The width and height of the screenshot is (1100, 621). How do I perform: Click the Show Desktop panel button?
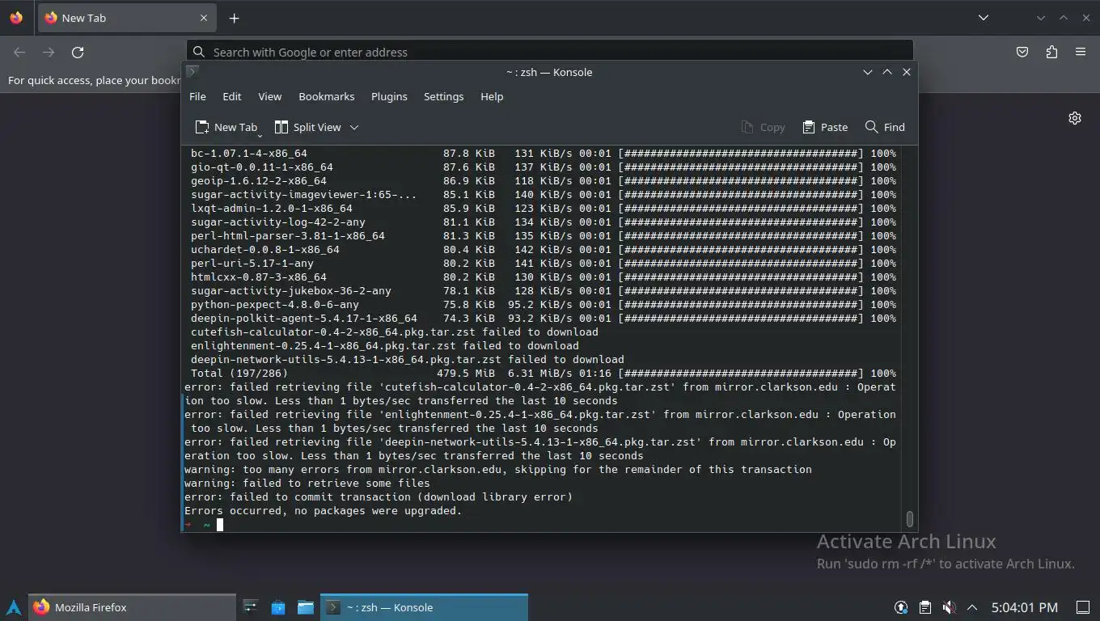pos(1083,607)
